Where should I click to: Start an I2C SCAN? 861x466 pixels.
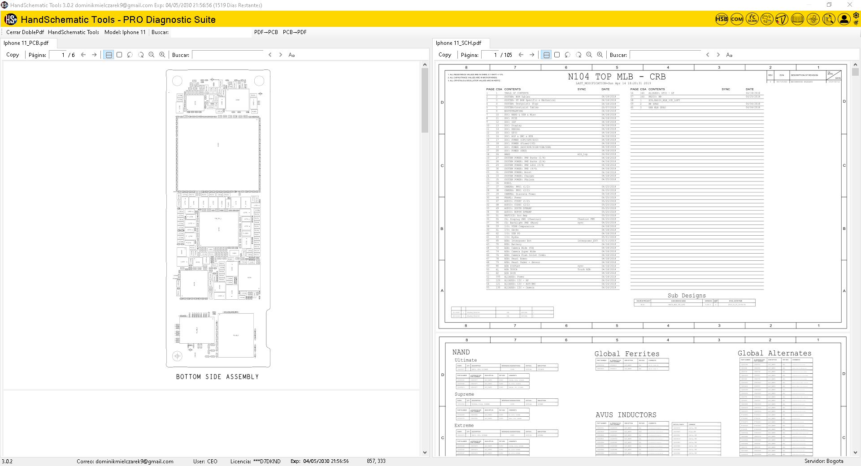click(x=752, y=19)
